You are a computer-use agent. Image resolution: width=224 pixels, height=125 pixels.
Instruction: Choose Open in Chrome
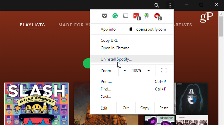132,48
